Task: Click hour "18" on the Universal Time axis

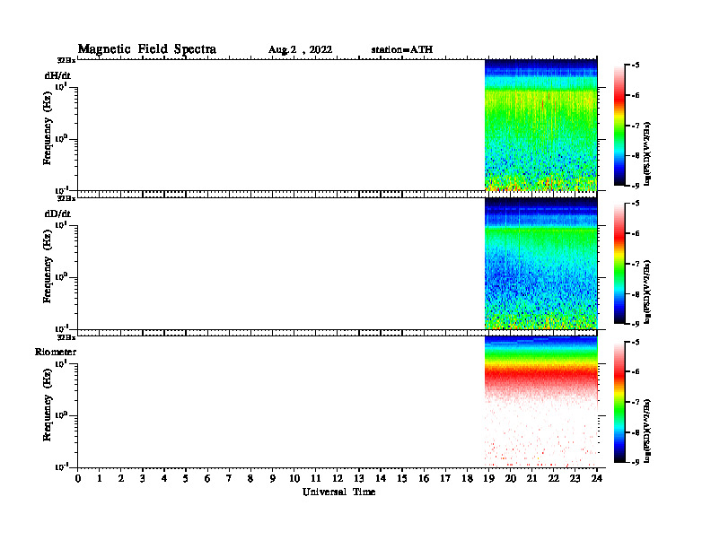Action: (x=467, y=478)
